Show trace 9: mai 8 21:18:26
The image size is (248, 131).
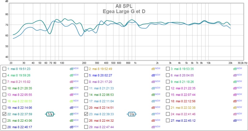coord(168,82)
